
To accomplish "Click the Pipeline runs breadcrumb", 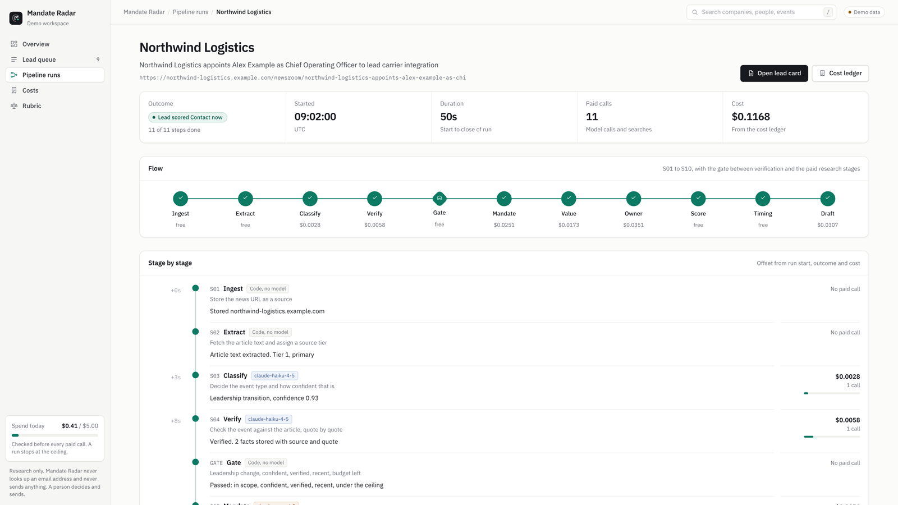I will pyautogui.click(x=190, y=12).
